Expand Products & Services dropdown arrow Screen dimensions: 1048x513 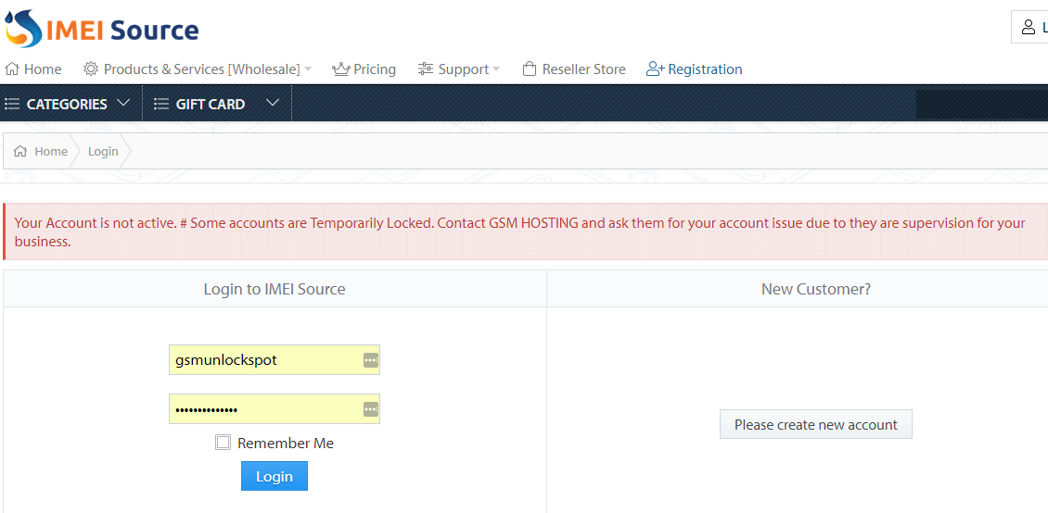click(308, 69)
